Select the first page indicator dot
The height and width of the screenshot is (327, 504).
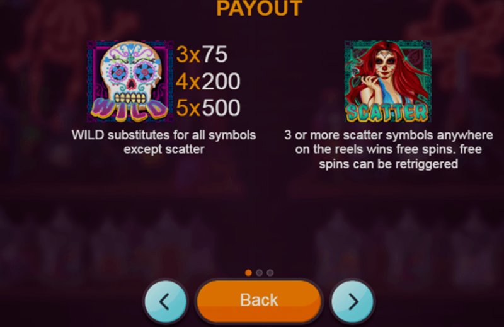pos(248,273)
